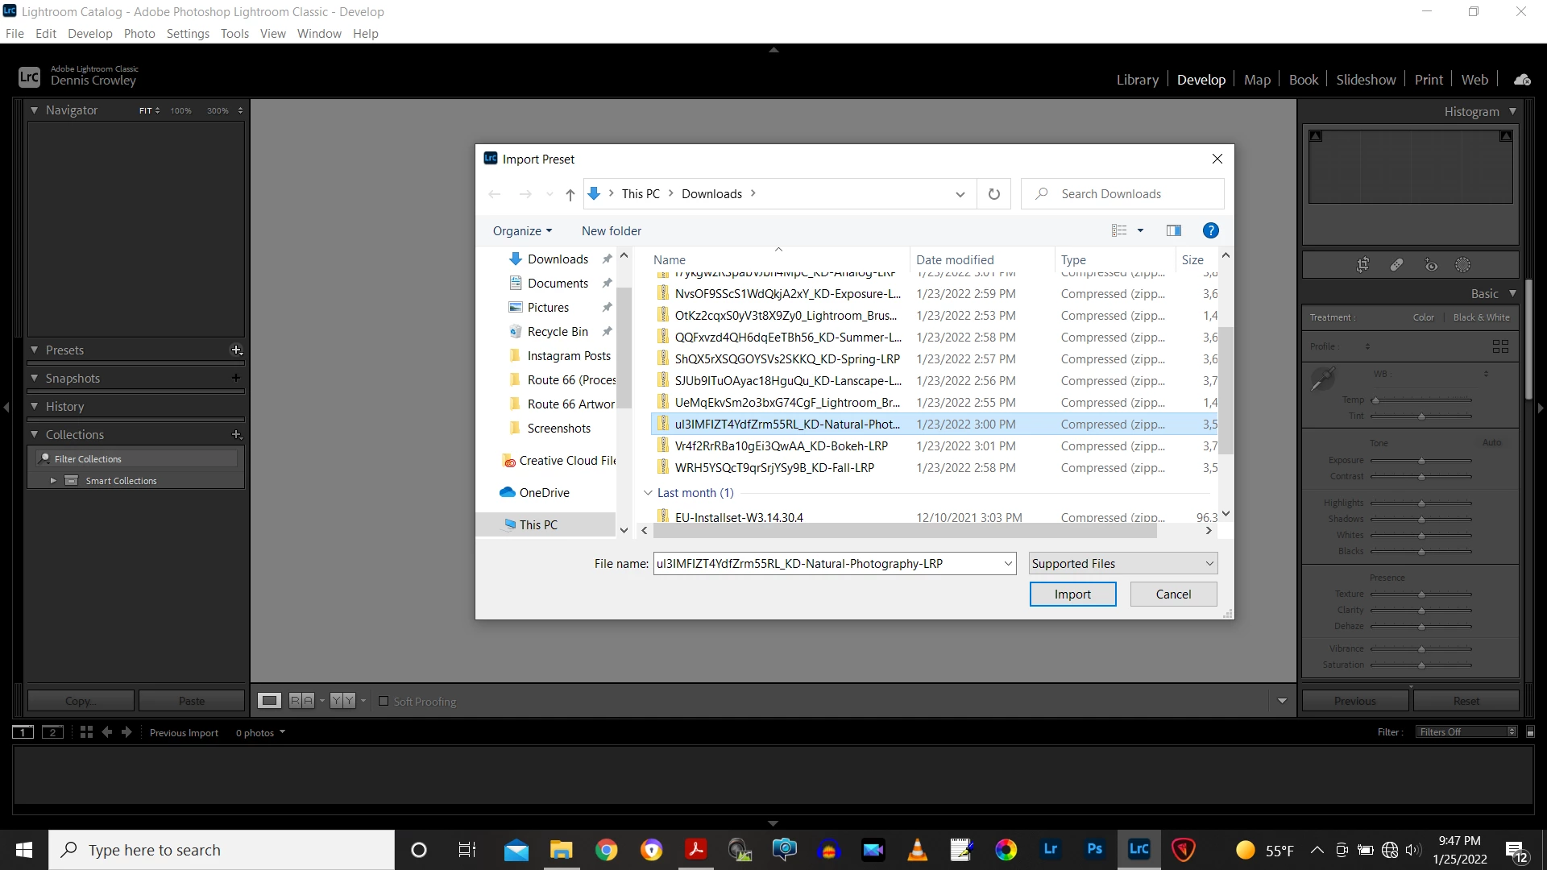Enable the Soft Proofing checkbox
Viewport: 1547px width, 870px height.
tap(384, 701)
